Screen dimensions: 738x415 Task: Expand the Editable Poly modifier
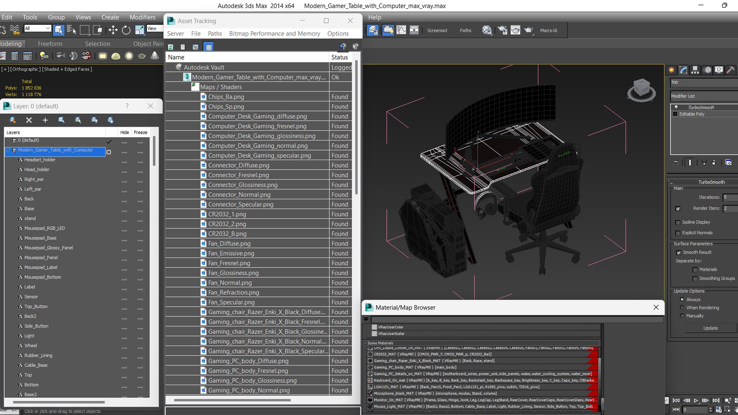click(675, 114)
